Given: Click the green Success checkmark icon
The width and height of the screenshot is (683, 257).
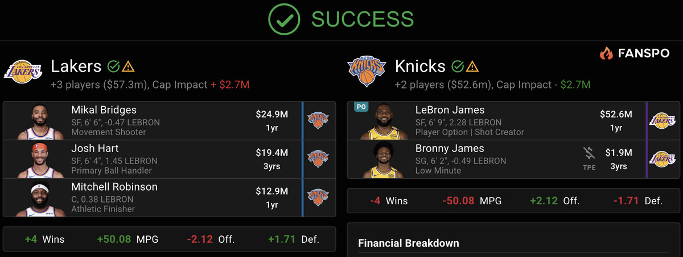Looking at the screenshot, I should pyautogui.click(x=285, y=19).
